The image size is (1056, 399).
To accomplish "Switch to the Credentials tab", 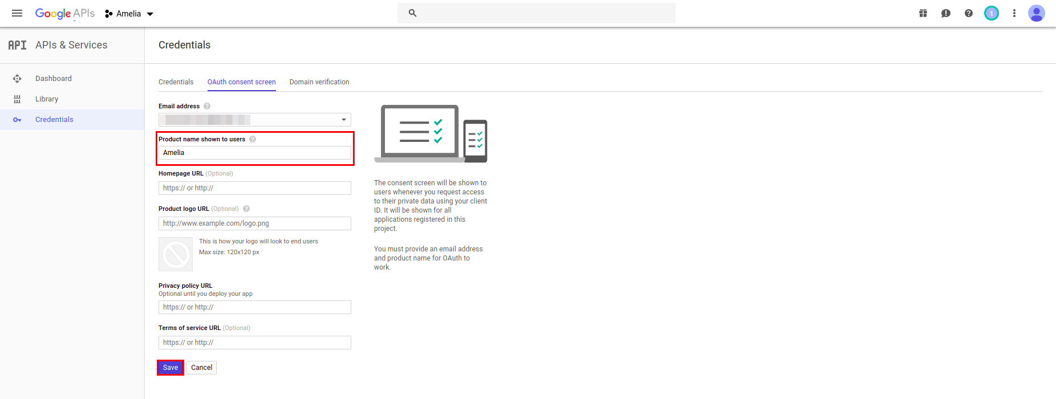I will pos(176,82).
